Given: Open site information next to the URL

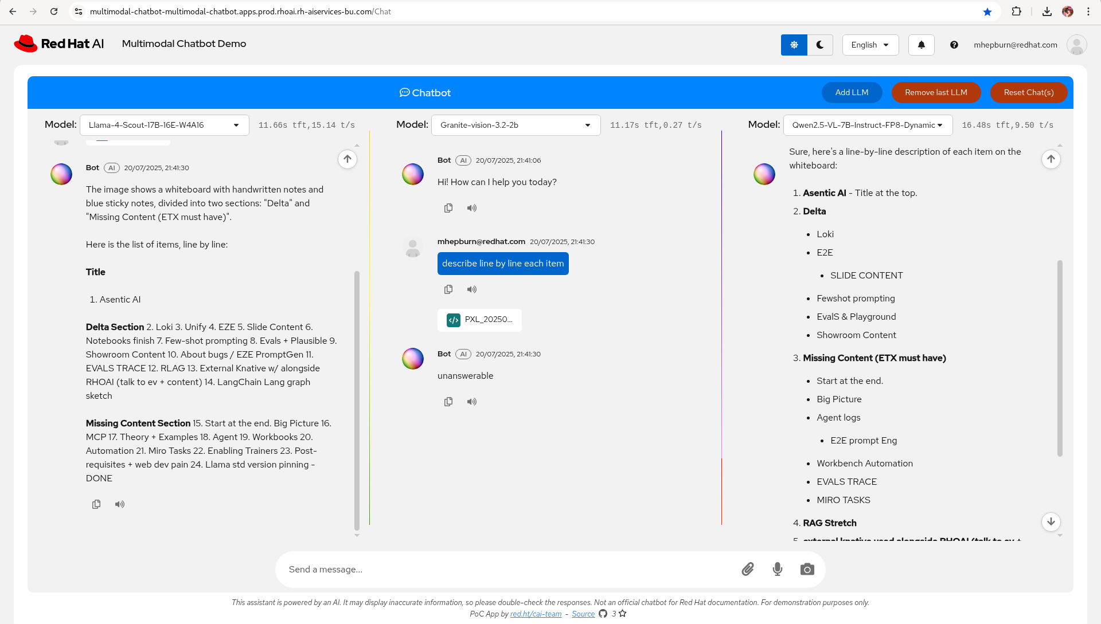Looking at the screenshot, I should (x=79, y=11).
